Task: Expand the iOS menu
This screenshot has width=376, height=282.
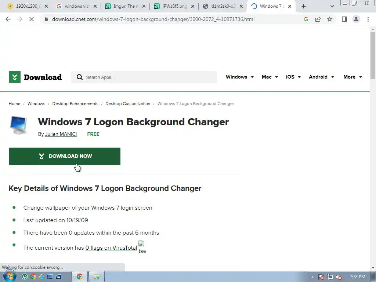Action: click(x=293, y=77)
